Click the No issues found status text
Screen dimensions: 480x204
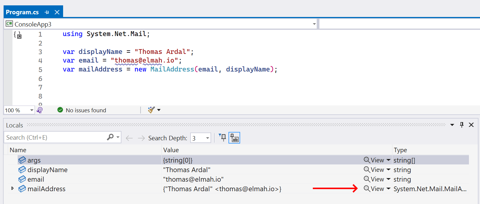click(x=86, y=110)
